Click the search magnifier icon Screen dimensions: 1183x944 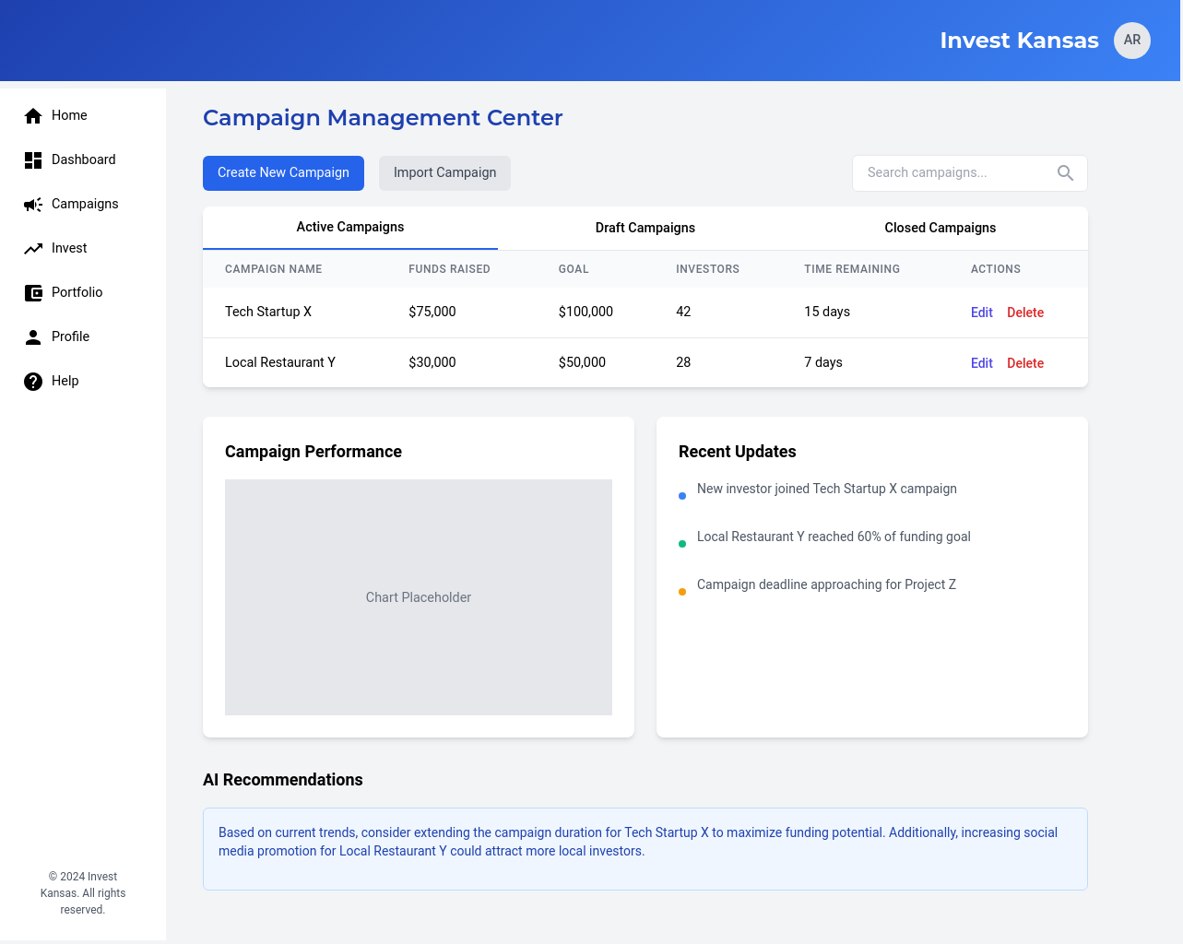pyautogui.click(x=1065, y=173)
